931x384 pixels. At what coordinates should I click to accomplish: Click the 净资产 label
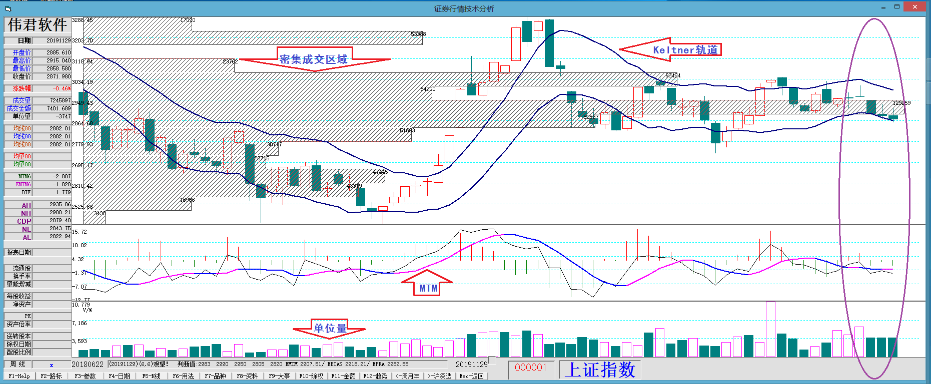point(18,304)
